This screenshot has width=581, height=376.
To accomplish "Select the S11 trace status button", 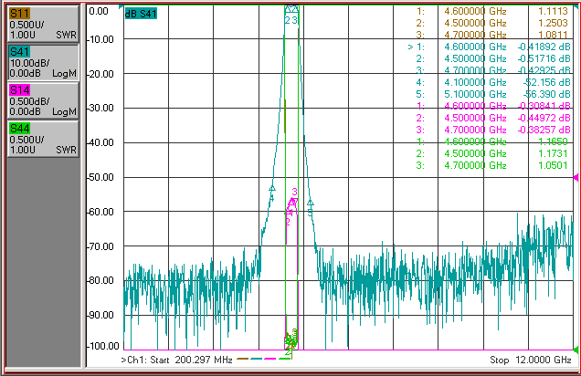I will (43, 24).
